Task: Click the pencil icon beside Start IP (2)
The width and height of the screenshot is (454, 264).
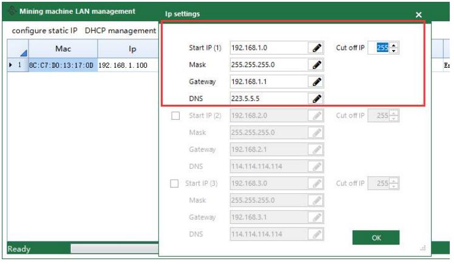Action: tap(316, 116)
